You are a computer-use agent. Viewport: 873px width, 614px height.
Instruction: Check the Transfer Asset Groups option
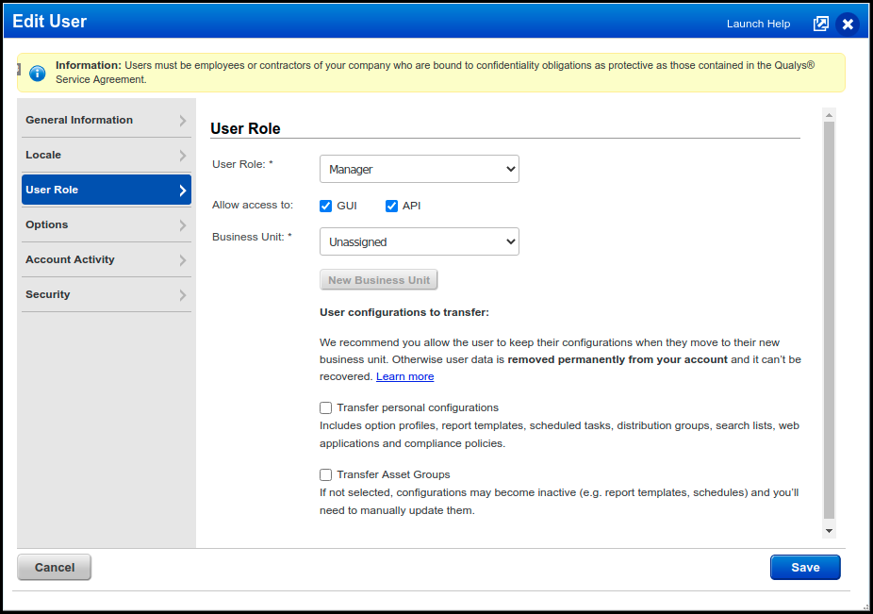click(325, 474)
